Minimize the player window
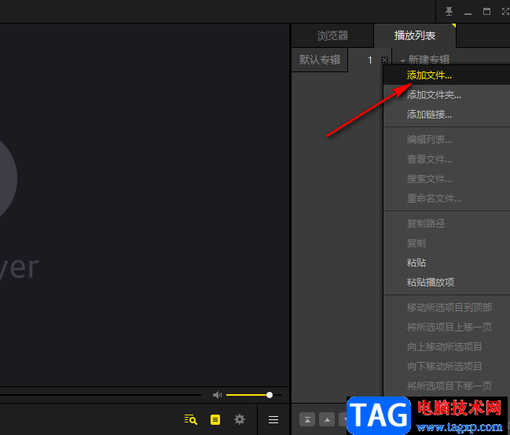The height and width of the screenshot is (435, 510). click(468, 13)
